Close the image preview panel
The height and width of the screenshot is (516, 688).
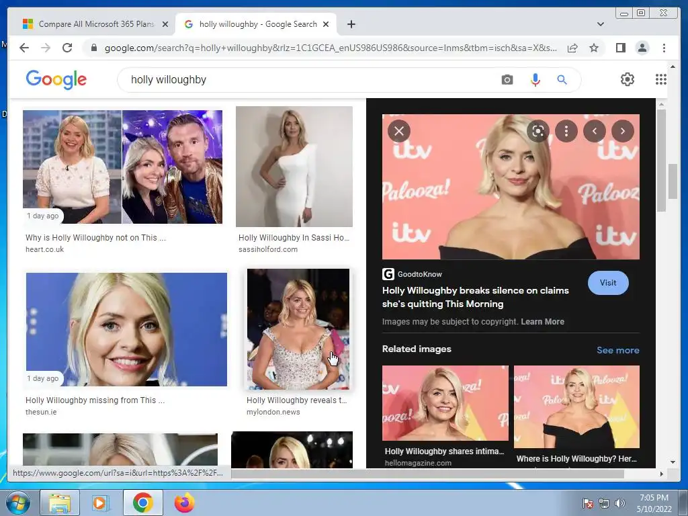(x=399, y=131)
